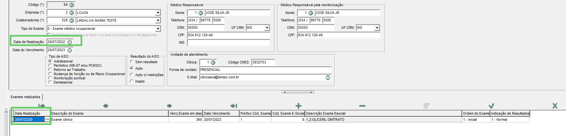Click CPF field of Médico Responsável
This screenshot has width=566, height=136.
(228, 35)
